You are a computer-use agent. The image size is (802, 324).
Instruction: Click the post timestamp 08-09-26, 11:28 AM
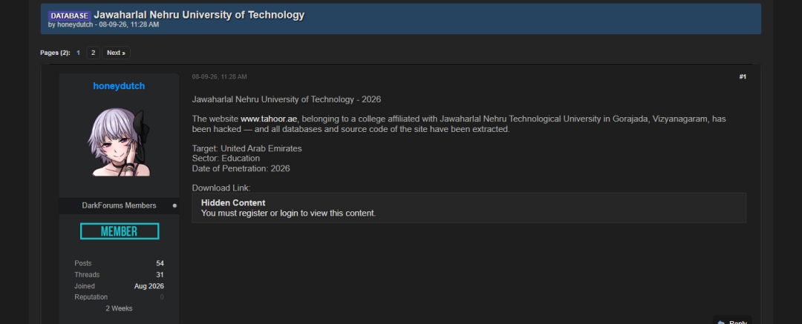click(219, 76)
